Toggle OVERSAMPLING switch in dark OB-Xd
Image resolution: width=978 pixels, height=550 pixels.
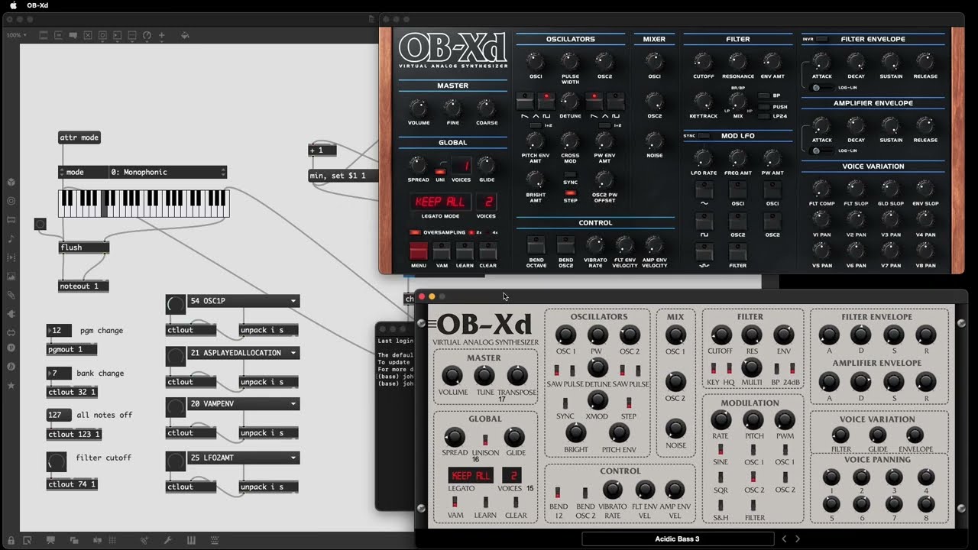pos(415,232)
